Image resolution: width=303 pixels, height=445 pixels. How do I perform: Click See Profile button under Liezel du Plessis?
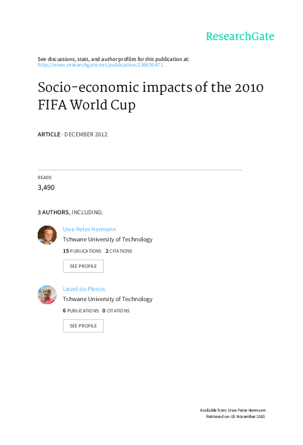[x=83, y=326]
